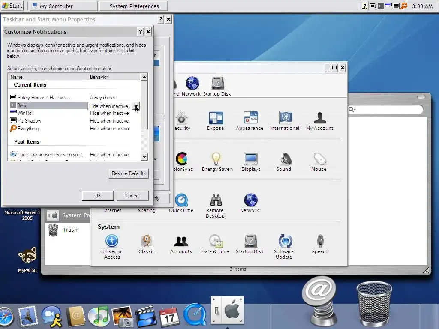Open Displays preferences
Image resolution: width=439 pixels, height=329 pixels.
pos(251,162)
